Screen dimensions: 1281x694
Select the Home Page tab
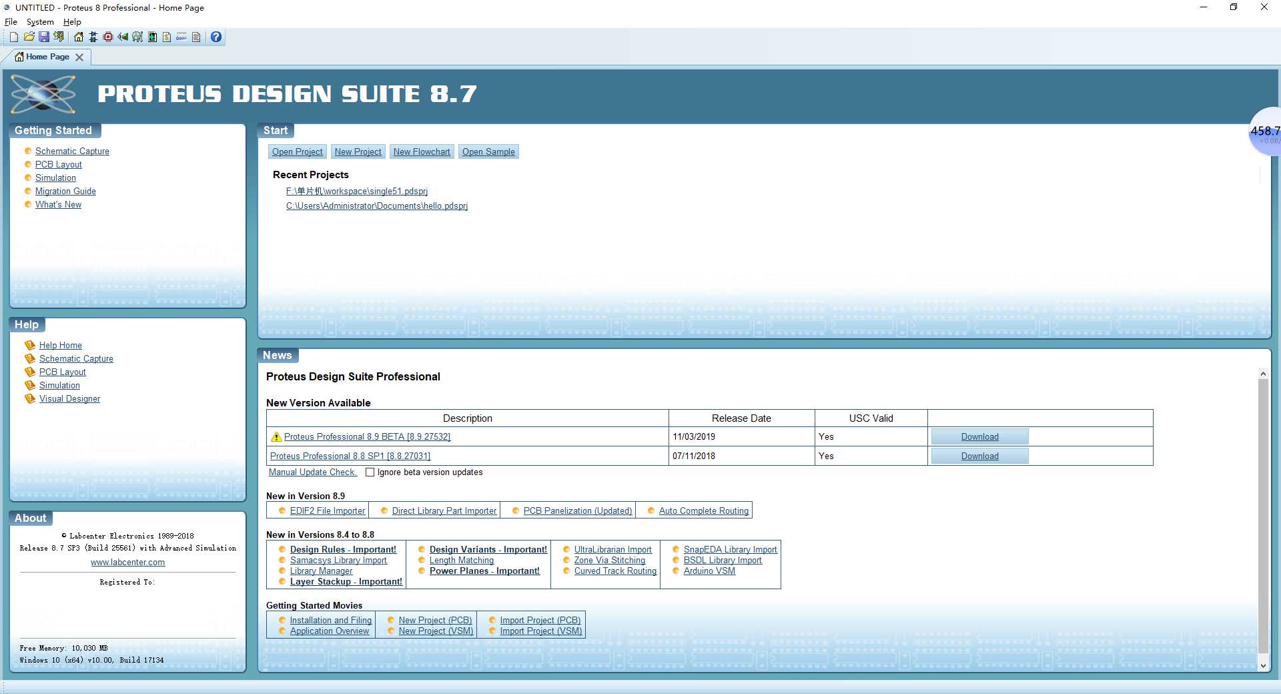pos(47,57)
